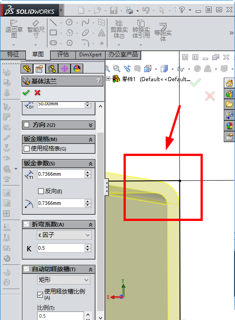Click the K factor 0.5 field
Viewport: 235px width, 320px height.
60,248
